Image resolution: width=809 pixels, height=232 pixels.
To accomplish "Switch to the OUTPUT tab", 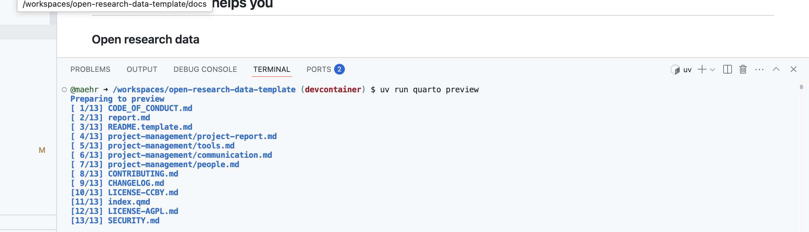I will [x=142, y=69].
